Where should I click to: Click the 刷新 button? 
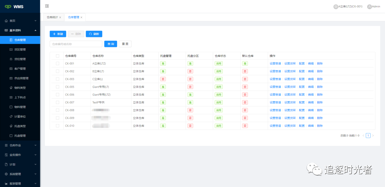pos(94,34)
